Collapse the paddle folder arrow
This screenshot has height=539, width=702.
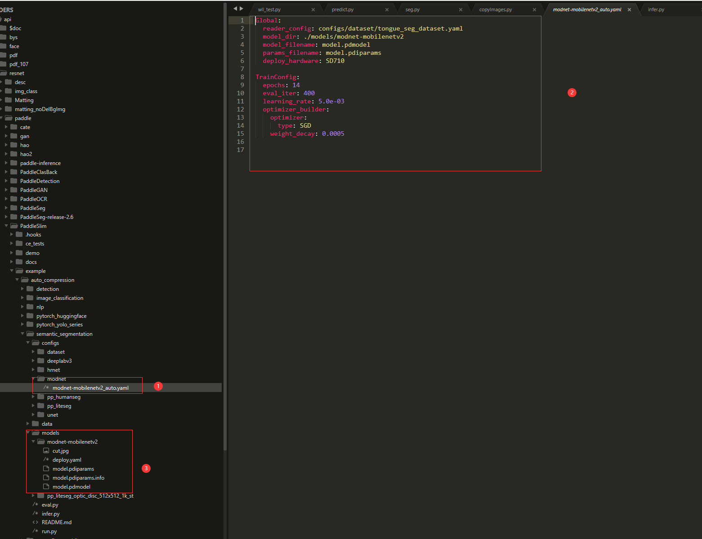click(x=1, y=118)
